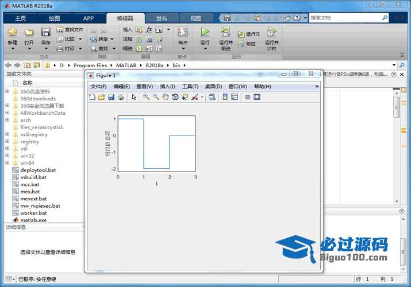The width and height of the screenshot is (411, 287).
Task: Toggle the Pan hand tool in figure
Action: [x=166, y=97]
